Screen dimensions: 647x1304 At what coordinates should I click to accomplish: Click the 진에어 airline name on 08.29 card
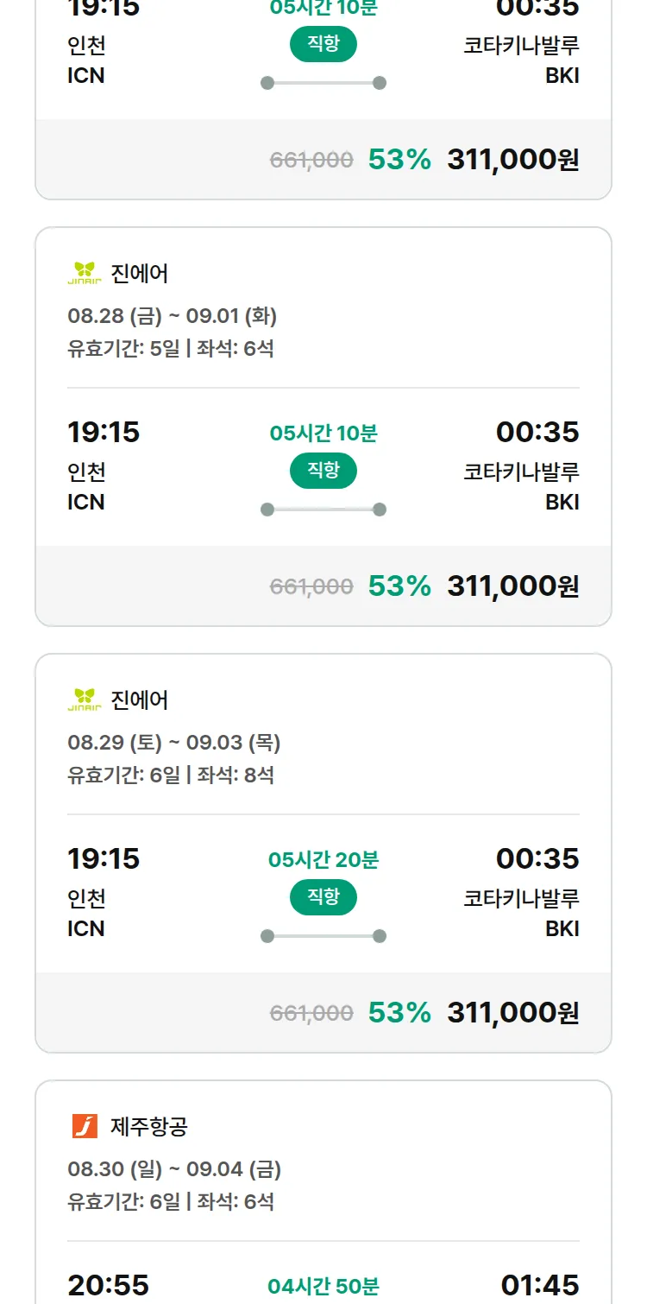pyautogui.click(x=140, y=699)
